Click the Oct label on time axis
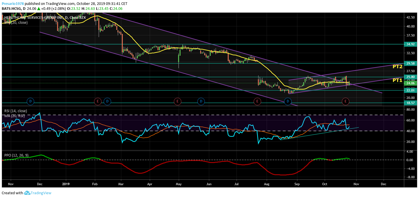Screen dimensions: 419x198 click(x=325, y=184)
